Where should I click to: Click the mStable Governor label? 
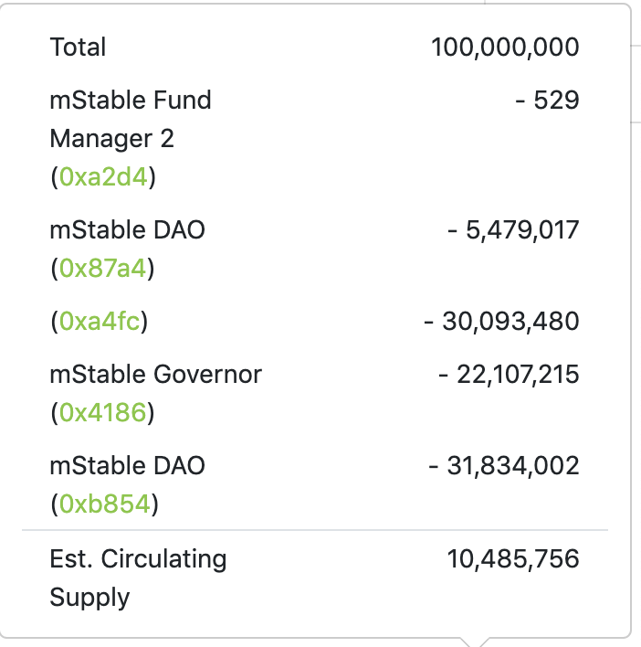(x=156, y=375)
